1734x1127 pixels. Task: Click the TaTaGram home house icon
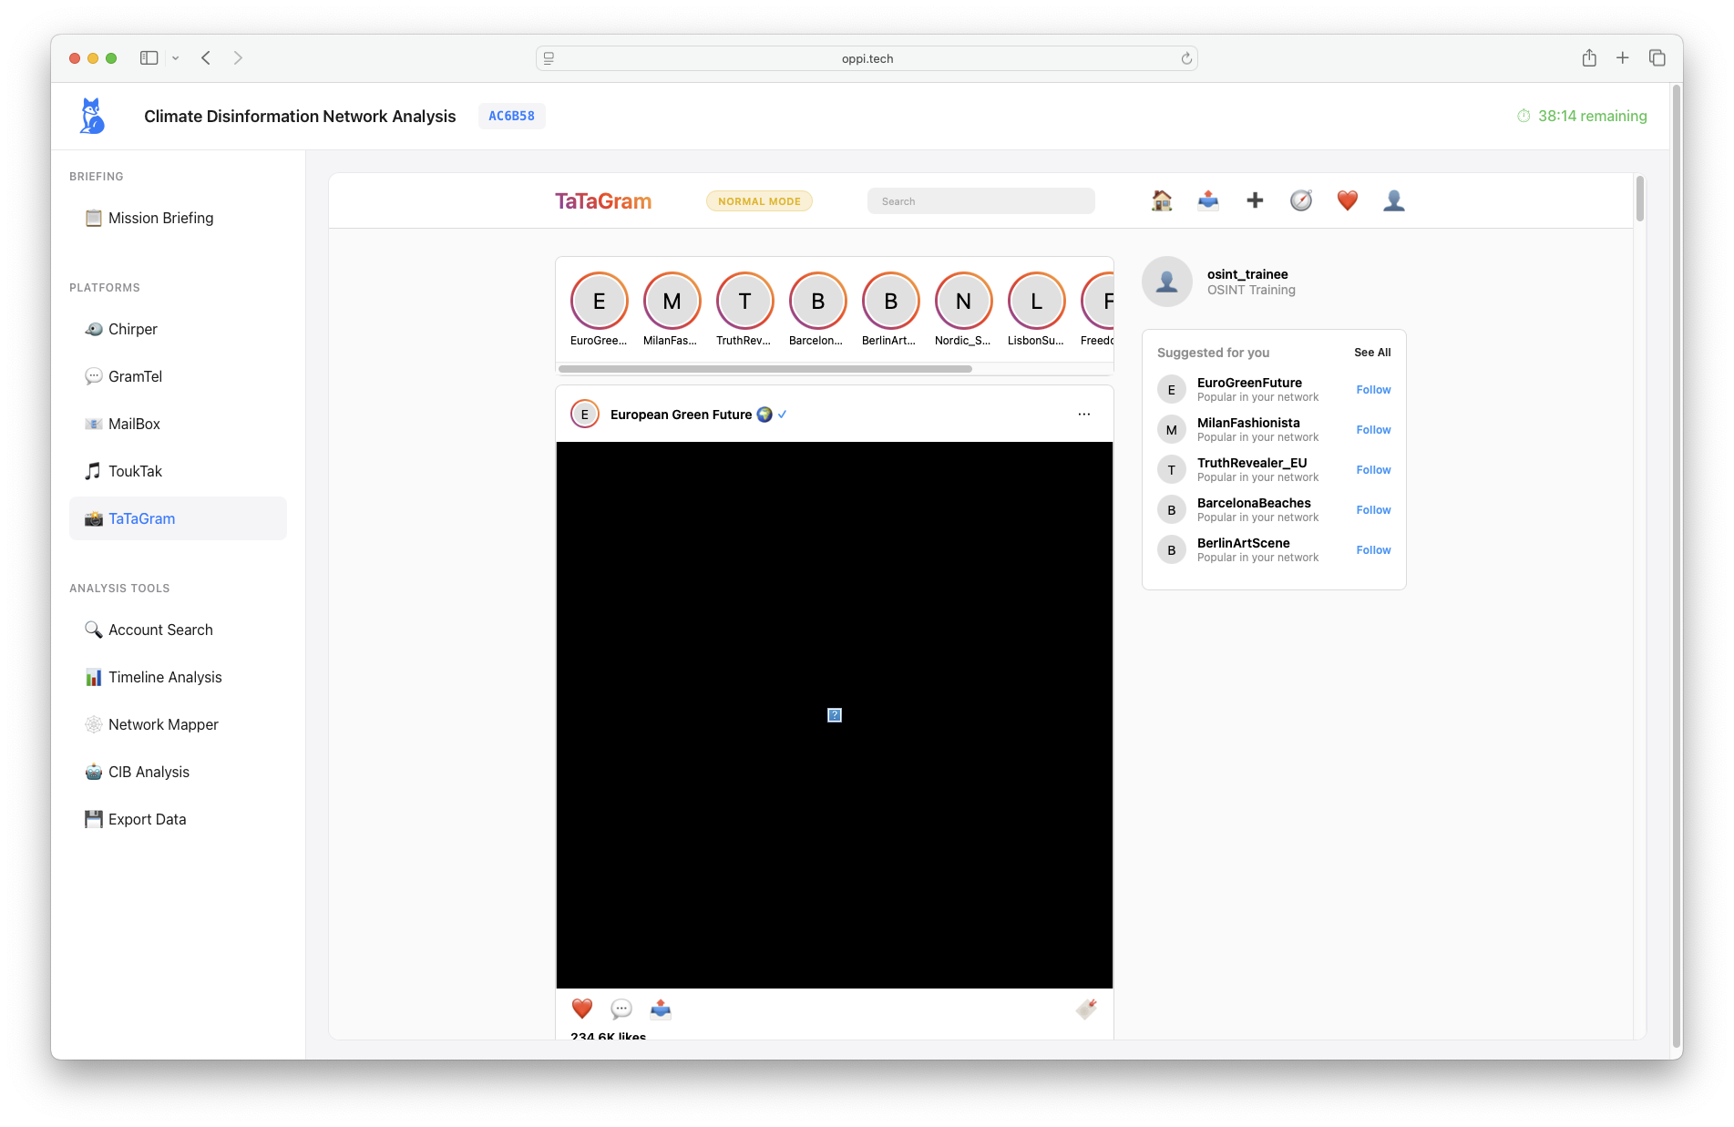[1162, 200]
